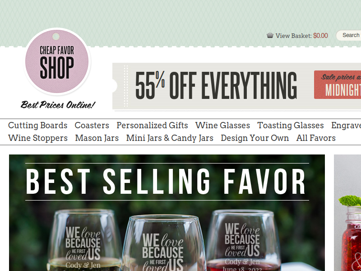Viewport: 361px width, 271px height.
Task: Click the red Midnight sale badge
Action: point(338,85)
